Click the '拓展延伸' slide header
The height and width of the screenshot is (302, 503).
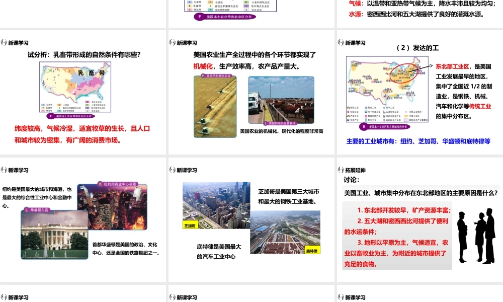pos(355,170)
